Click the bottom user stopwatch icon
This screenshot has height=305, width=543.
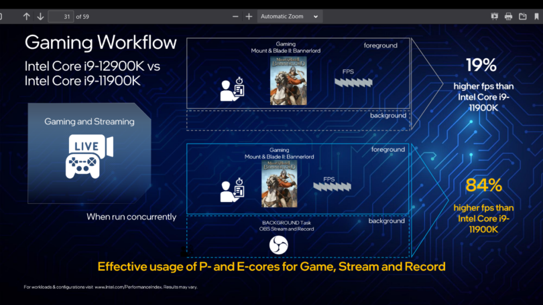[x=233, y=191]
